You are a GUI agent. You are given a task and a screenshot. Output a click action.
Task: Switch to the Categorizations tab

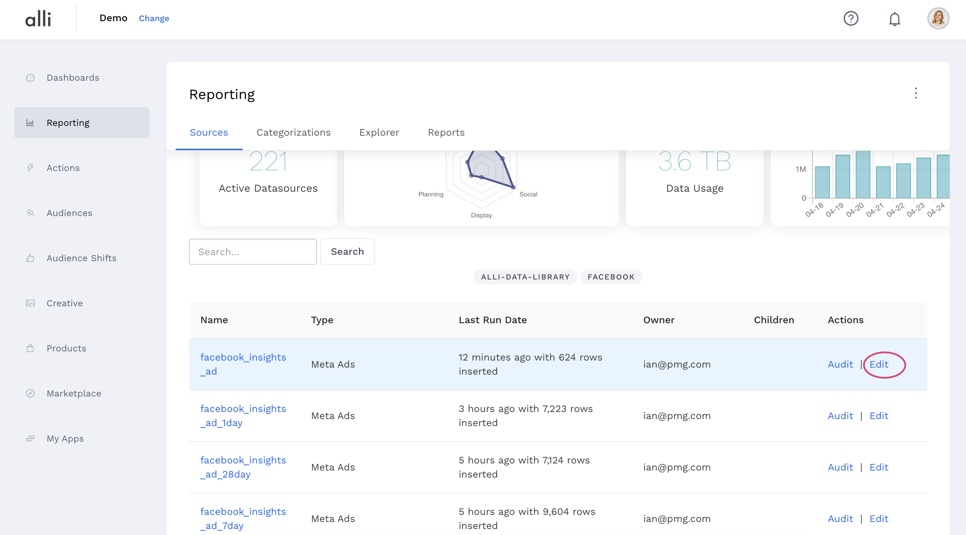[x=293, y=133]
